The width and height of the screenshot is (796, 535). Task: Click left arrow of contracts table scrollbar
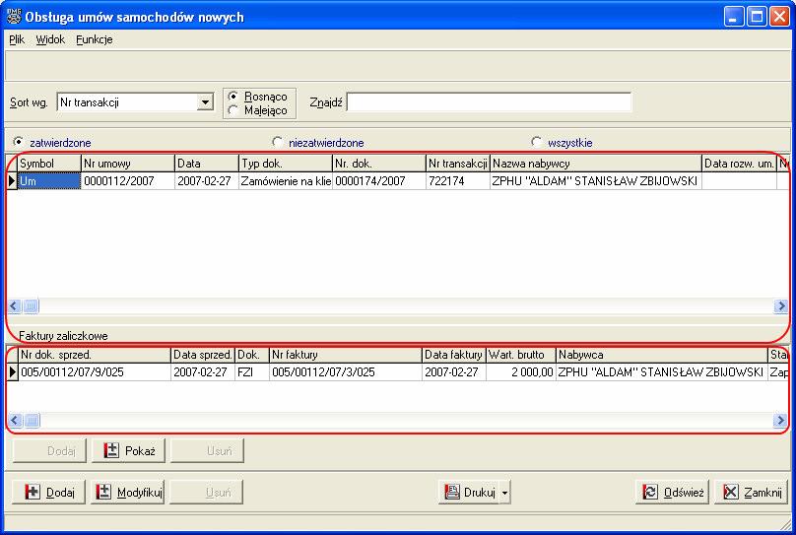(x=14, y=306)
